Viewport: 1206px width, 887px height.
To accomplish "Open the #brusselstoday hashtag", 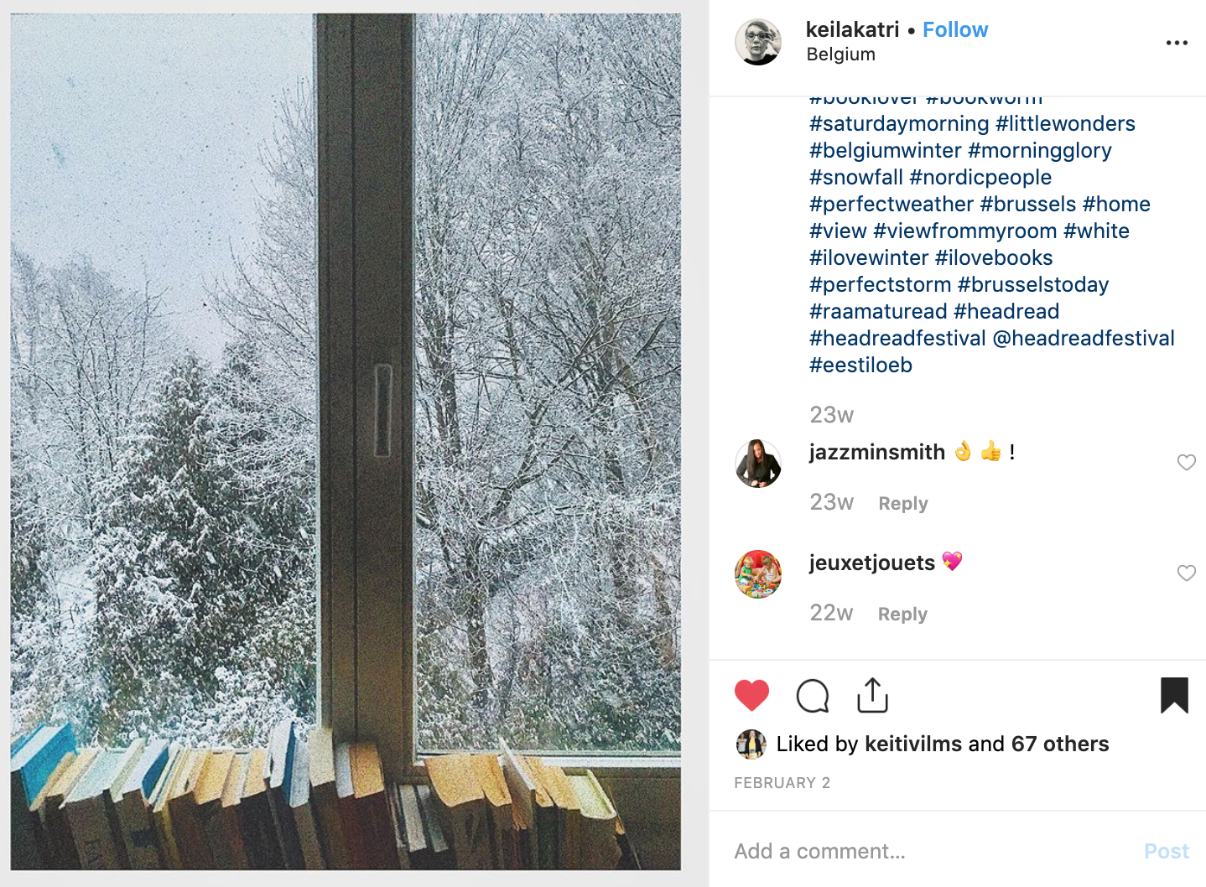I will (1033, 285).
